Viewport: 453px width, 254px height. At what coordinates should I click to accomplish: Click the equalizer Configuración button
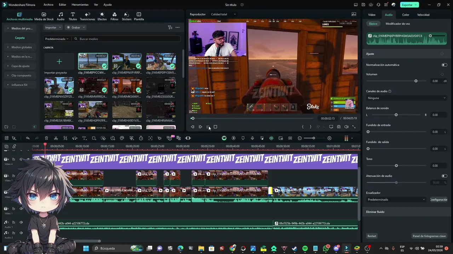pyautogui.click(x=439, y=199)
